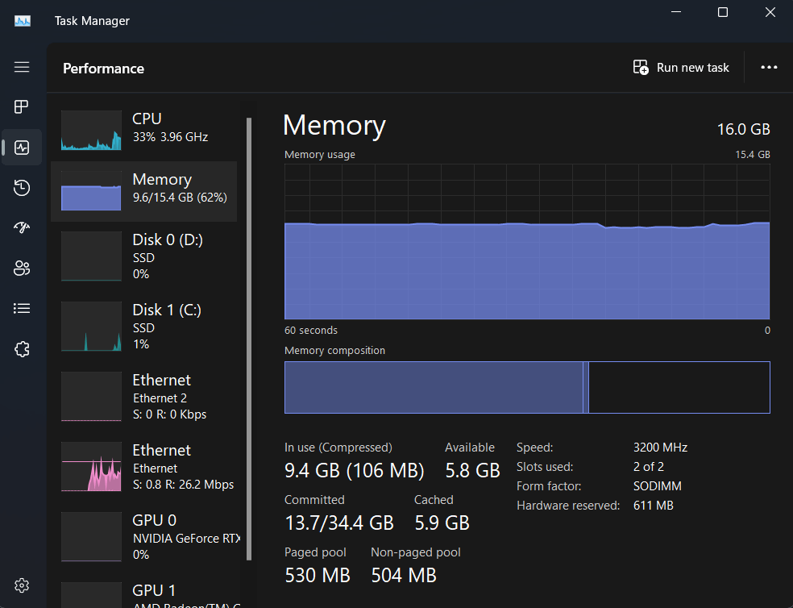Open the App history page icon
Image resolution: width=793 pixels, height=608 pixels.
[22, 188]
